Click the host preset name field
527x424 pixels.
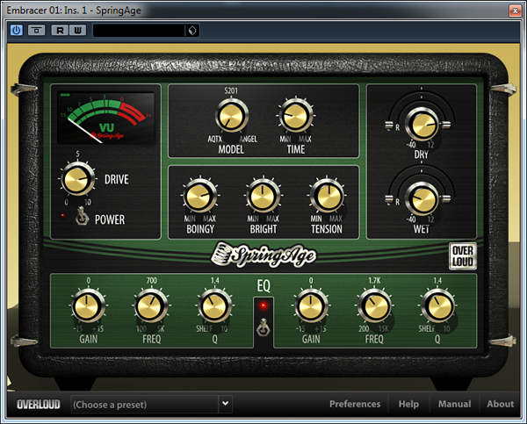139,31
